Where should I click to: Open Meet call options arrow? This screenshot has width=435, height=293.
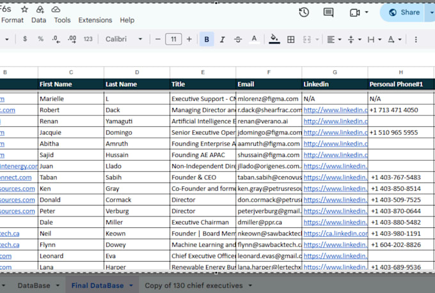tap(367, 12)
